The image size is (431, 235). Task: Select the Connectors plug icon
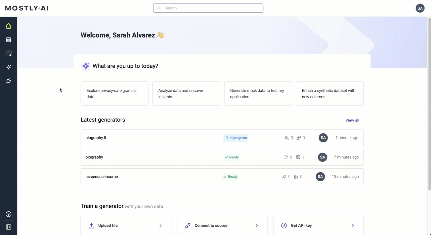tap(9, 81)
